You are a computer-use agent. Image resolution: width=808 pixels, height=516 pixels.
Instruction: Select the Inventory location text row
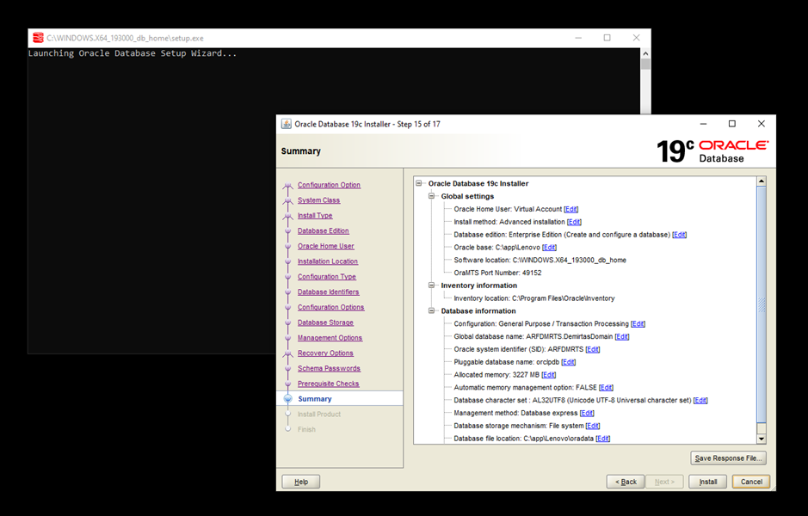(x=534, y=298)
